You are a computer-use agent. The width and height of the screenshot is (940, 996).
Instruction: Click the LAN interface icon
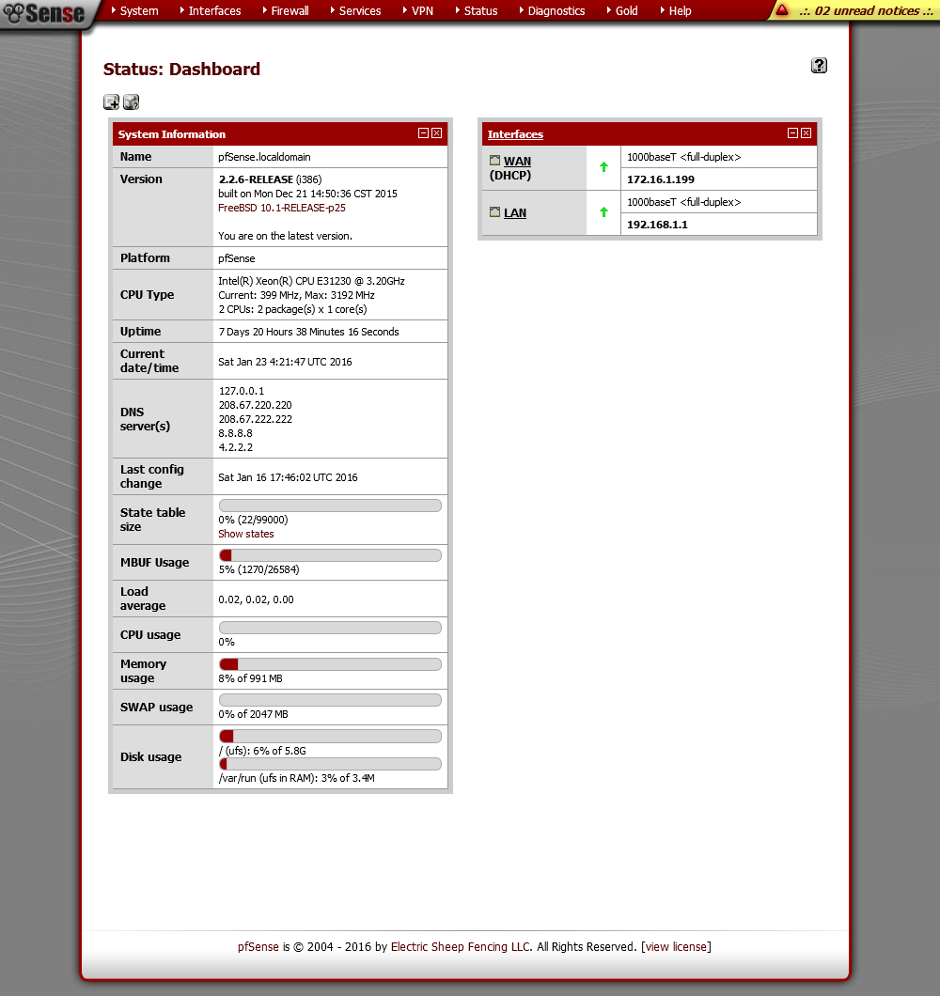[494, 212]
